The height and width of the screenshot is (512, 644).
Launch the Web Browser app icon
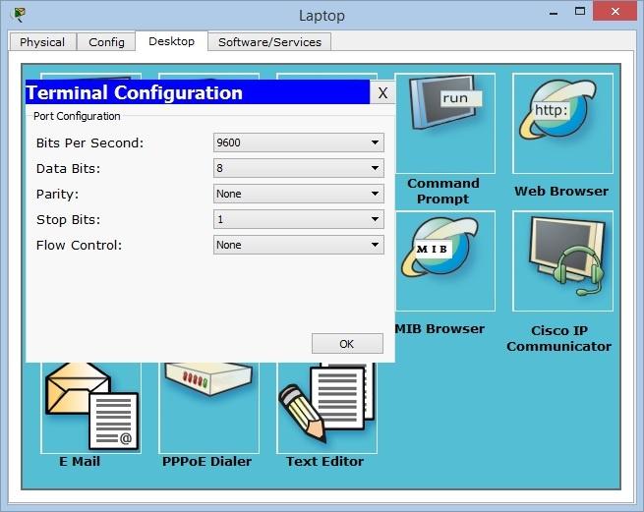pyautogui.click(x=562, y=123)
